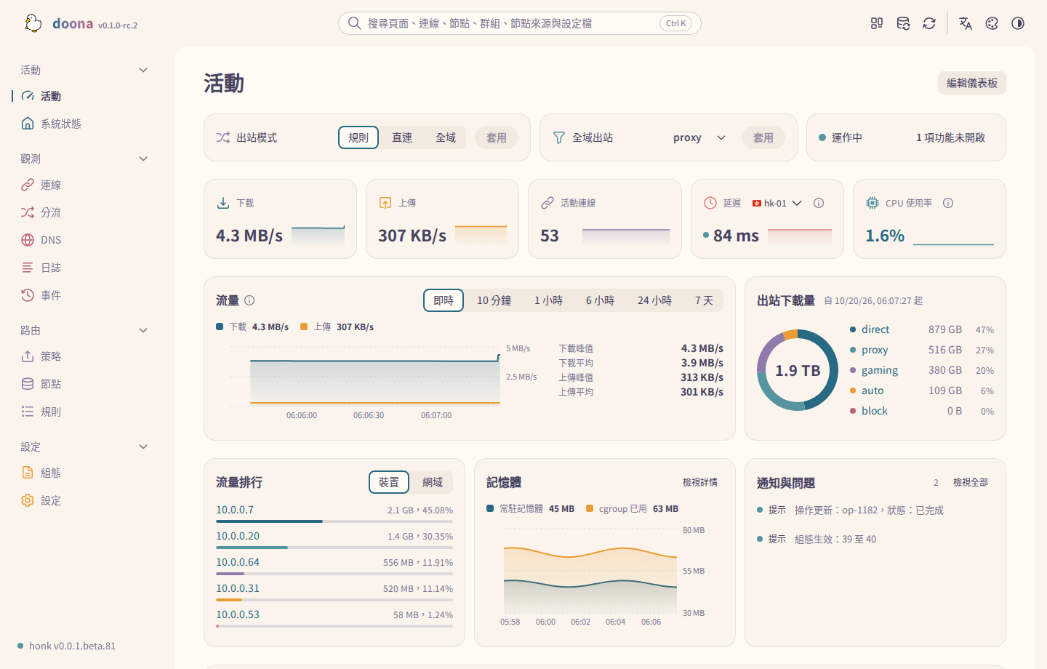Open the dashboard grid icon in header
Viewport: 1047px width, 669px height.
coord(877,23)
